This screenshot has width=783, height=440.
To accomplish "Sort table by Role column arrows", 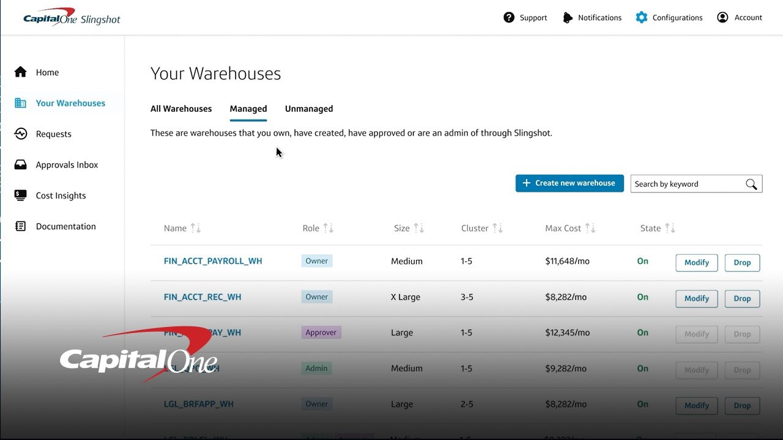I will pyautogui.click(x=328, y=228).
